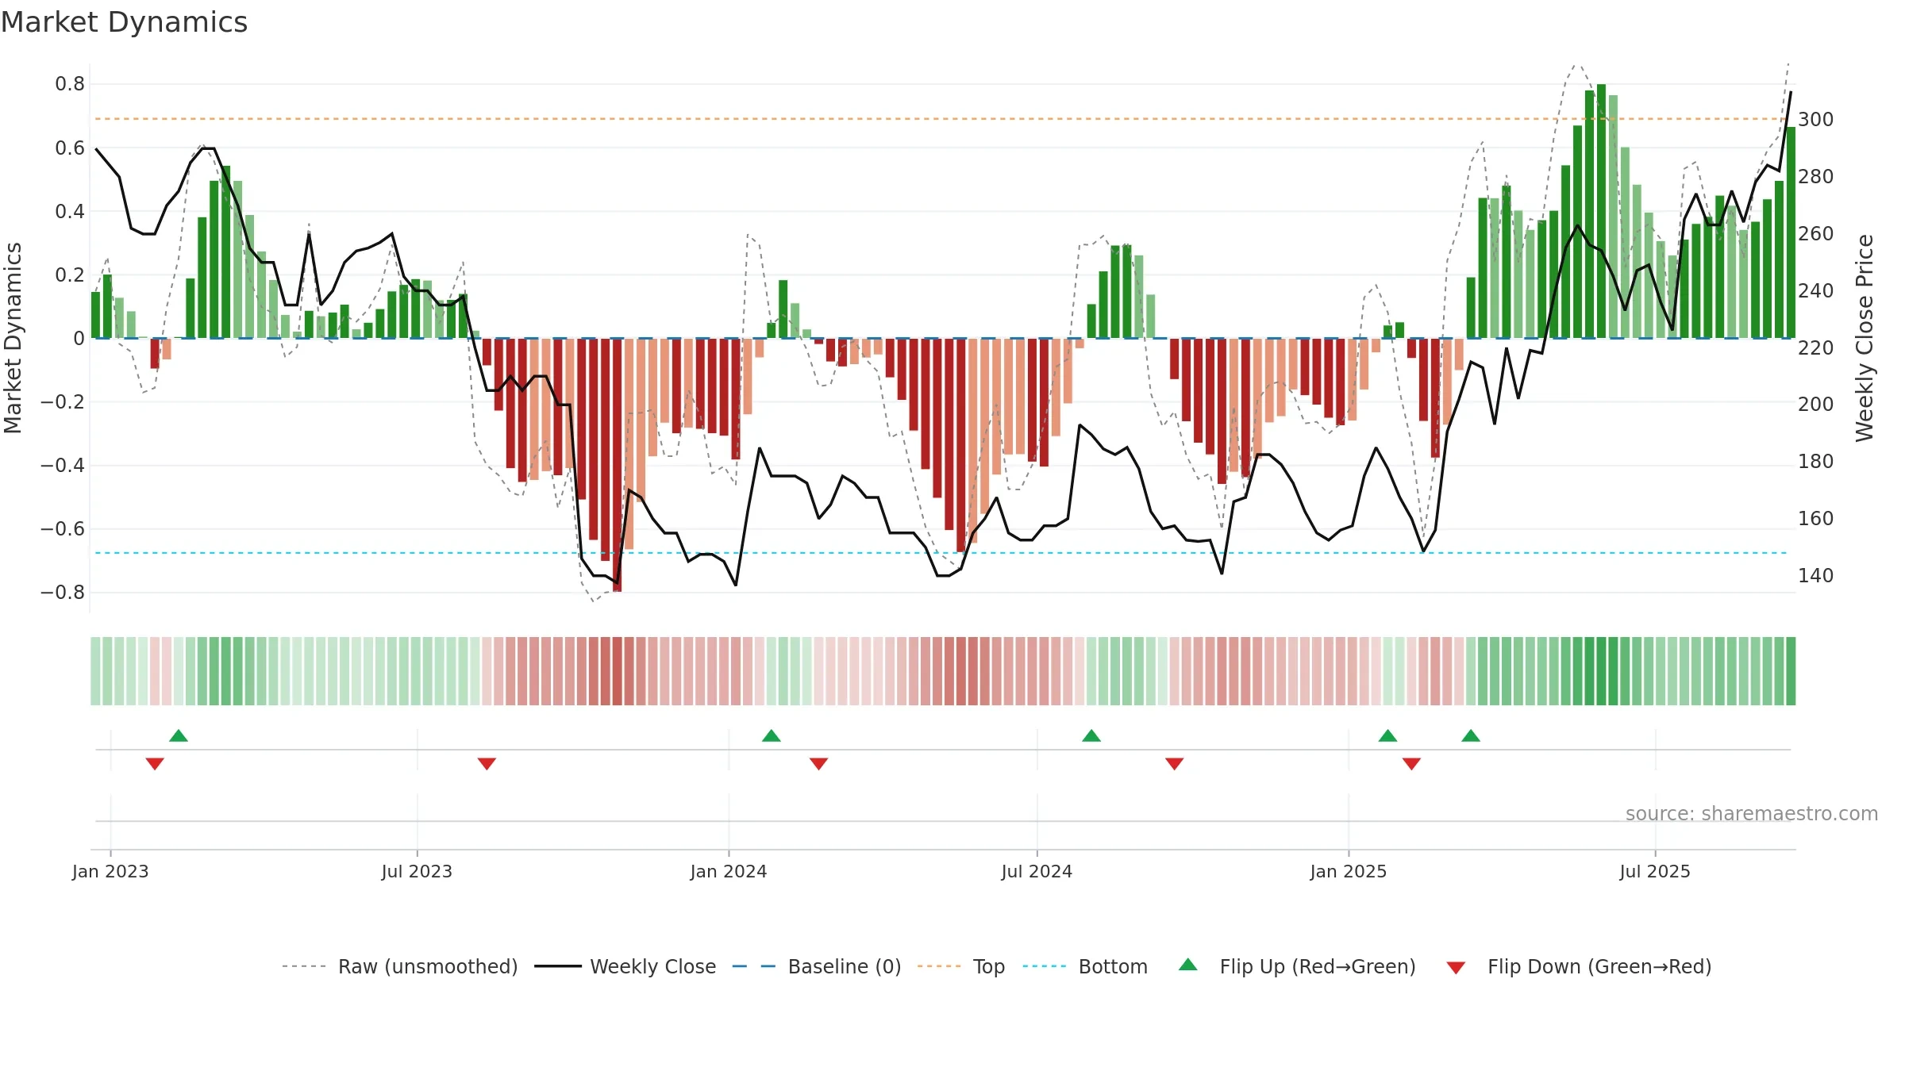This screenshot has height=1071, width=1905.
Task: Toggle the Flip Up (Red→Green) legend label
Action: 1318,966
